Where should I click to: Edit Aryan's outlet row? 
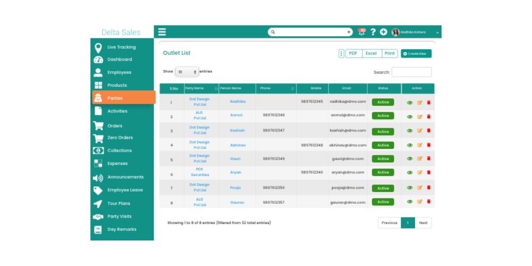[420, 172]
